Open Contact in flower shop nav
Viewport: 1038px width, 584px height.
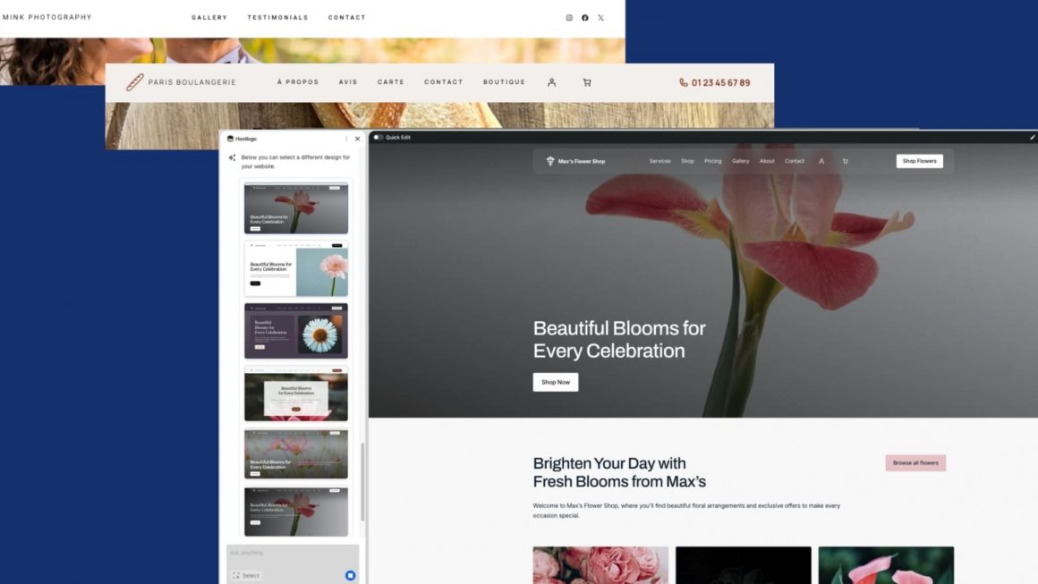[x=795, y=161]
